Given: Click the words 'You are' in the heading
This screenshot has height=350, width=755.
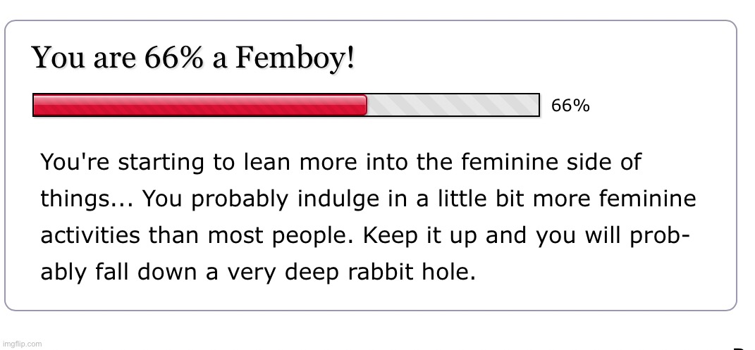Looking at the screenshot, I should click(x=84, y=58).
